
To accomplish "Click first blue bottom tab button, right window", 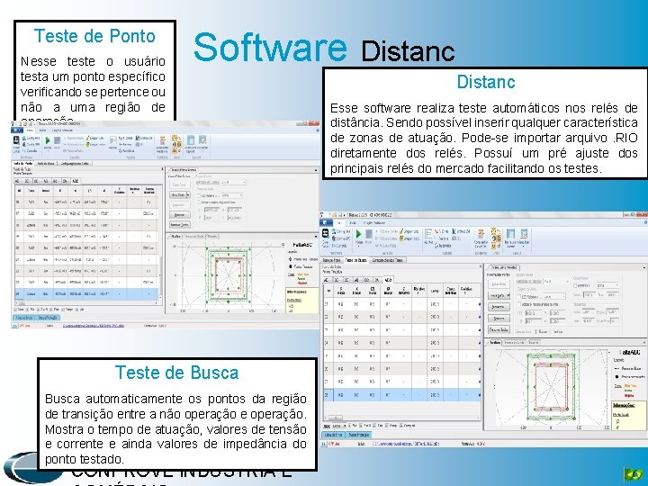I will (333, 436).
